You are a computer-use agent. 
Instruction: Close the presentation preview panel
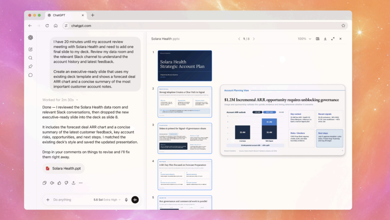point(340,39)
